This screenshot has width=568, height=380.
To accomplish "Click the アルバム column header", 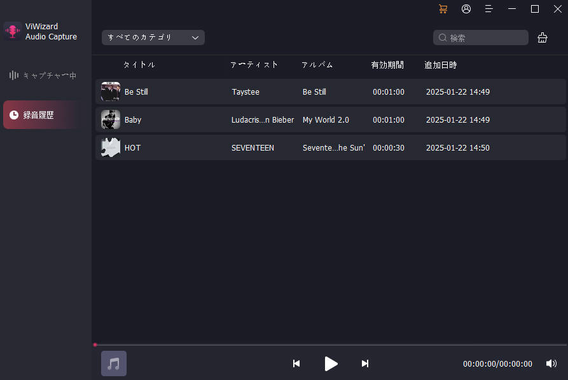I will [x=317, y=65].
